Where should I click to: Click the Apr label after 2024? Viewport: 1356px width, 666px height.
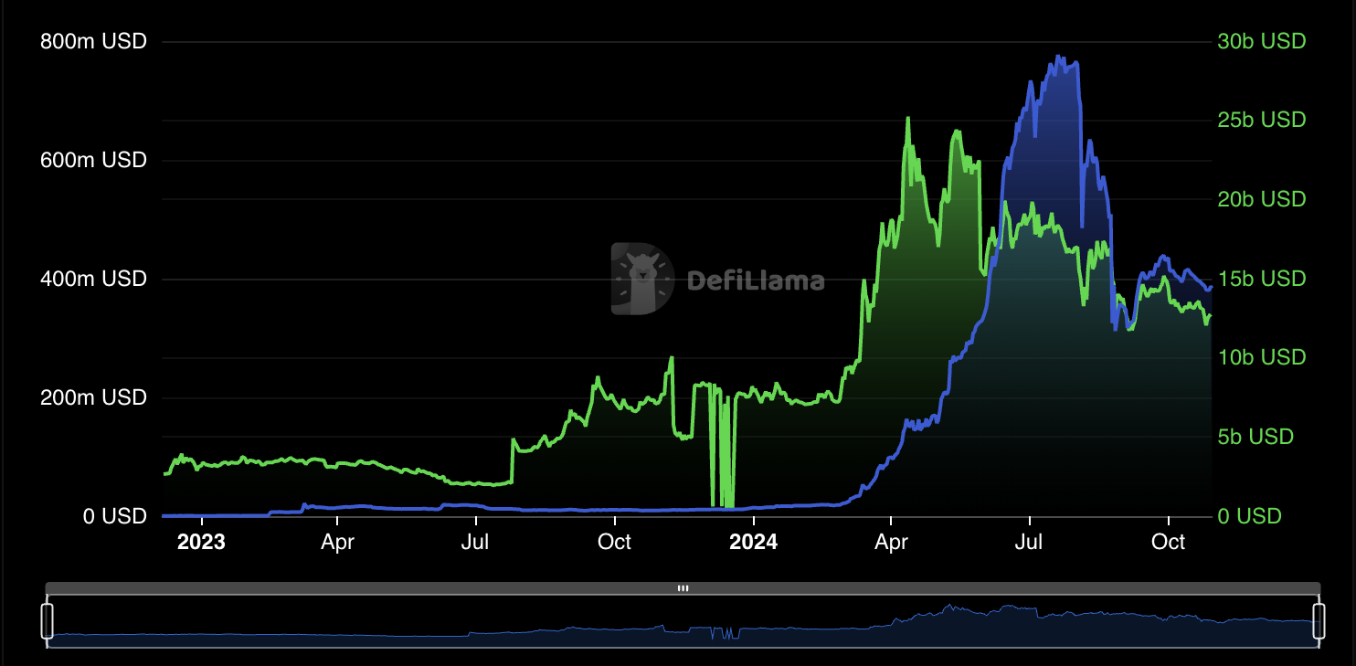tap(891, 542)
